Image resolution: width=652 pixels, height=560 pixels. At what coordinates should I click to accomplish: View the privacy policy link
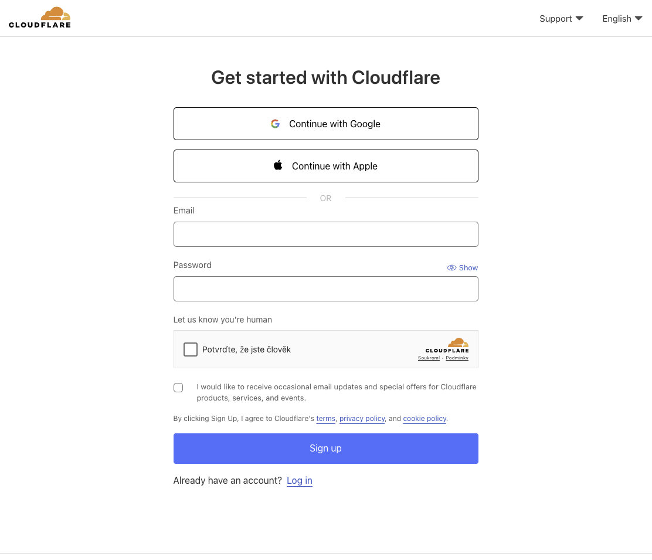pyautogui.click(x=362, y=419)
